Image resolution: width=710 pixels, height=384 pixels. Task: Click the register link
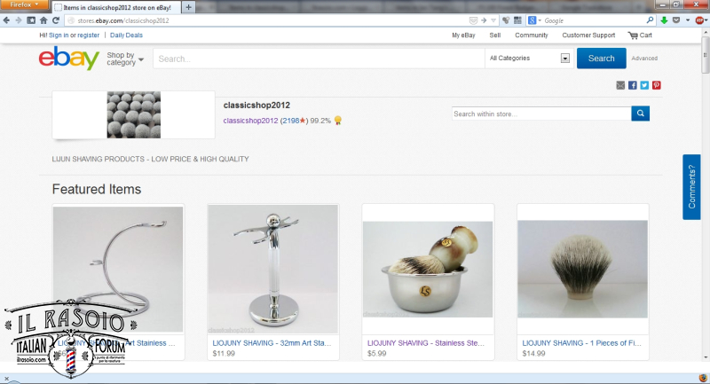coord(88,35)
